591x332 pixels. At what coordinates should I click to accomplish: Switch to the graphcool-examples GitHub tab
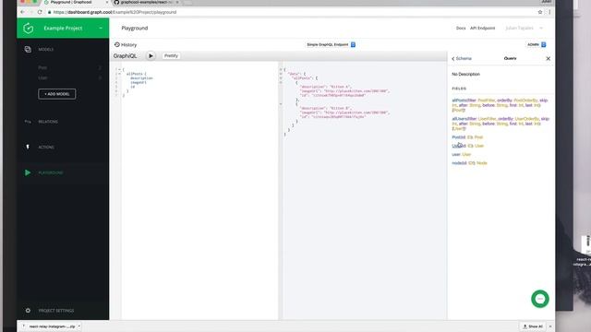tap(147, 2)
